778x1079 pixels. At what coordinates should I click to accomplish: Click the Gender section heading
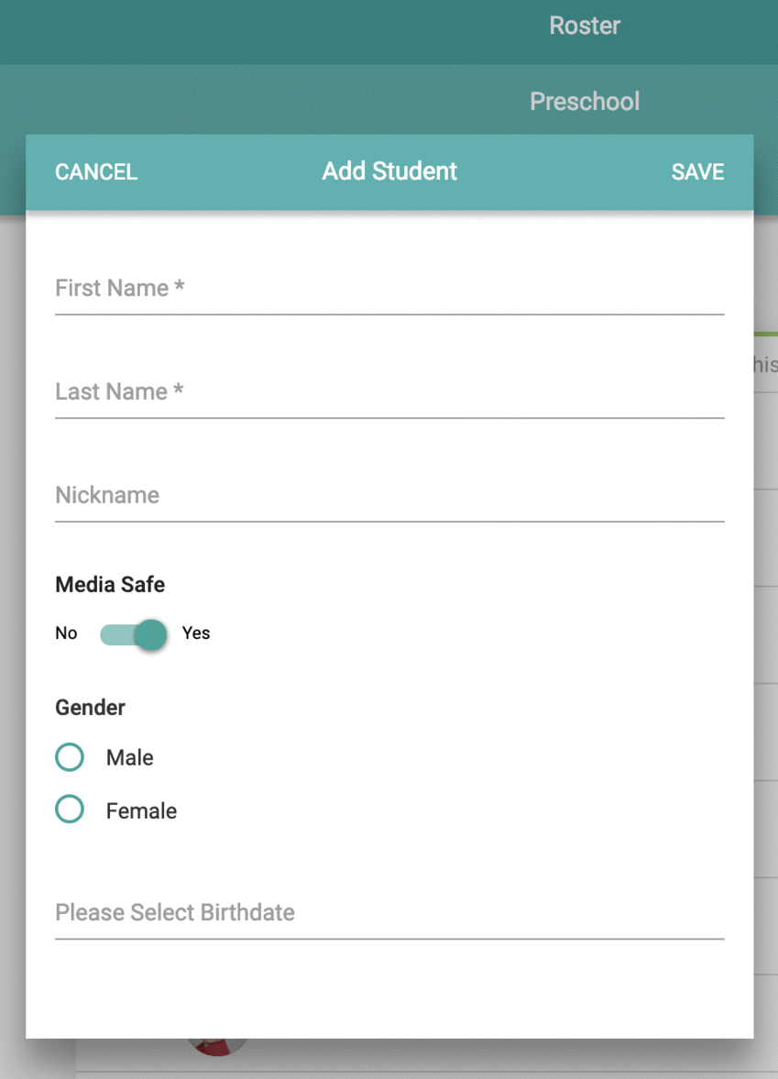coord(89,707)
